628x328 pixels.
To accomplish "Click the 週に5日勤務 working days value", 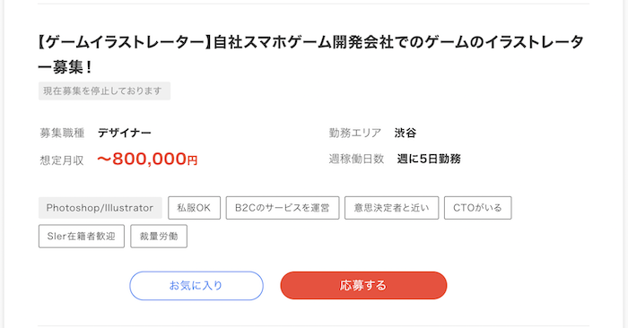I will (x=429, y=159).
